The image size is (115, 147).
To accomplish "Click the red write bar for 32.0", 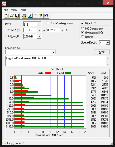I will click(x=24, y=98).
